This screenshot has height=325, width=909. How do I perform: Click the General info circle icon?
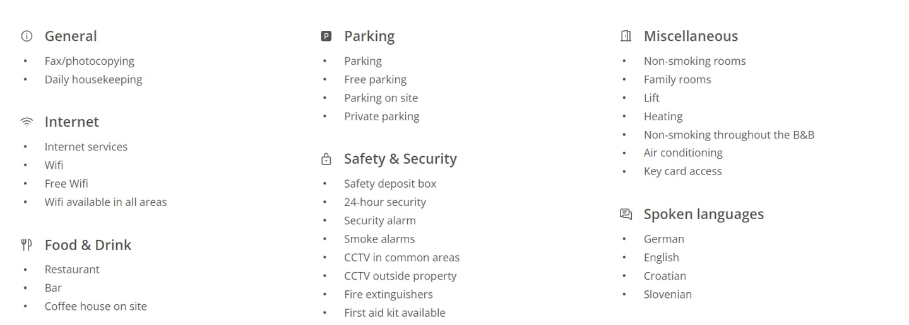(x=27, y=37)
